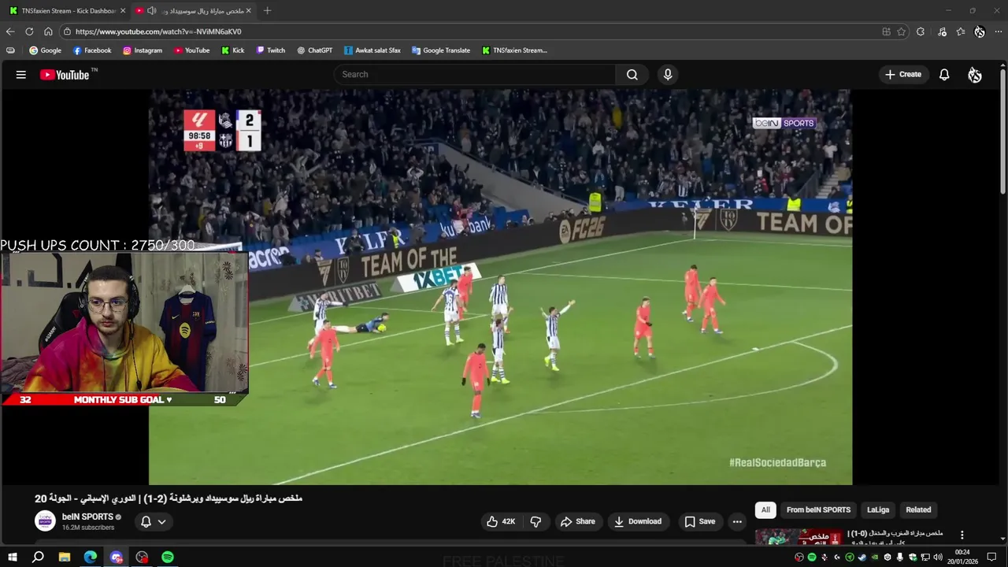The height and width of the screenshot is (567, 1008).
Task: Open the browser home page
Action: tap(48, 31)
